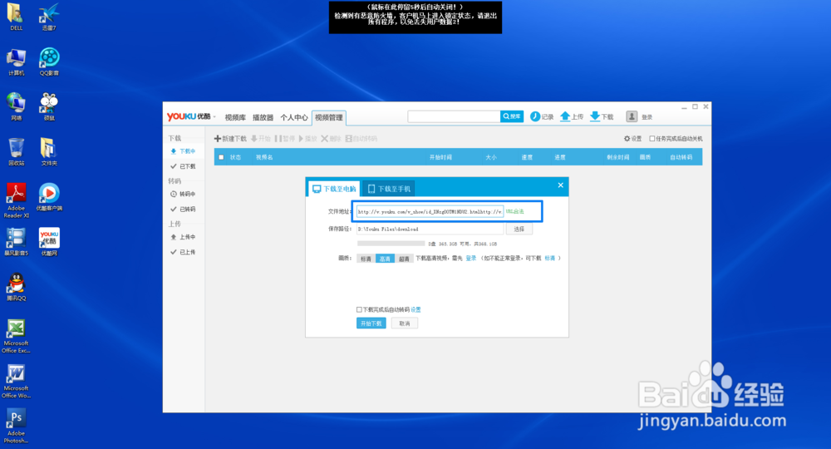Open the 暴风影音5 desktop icon
This screenshot has height=449, width=831.
click(x=16, y=242)
